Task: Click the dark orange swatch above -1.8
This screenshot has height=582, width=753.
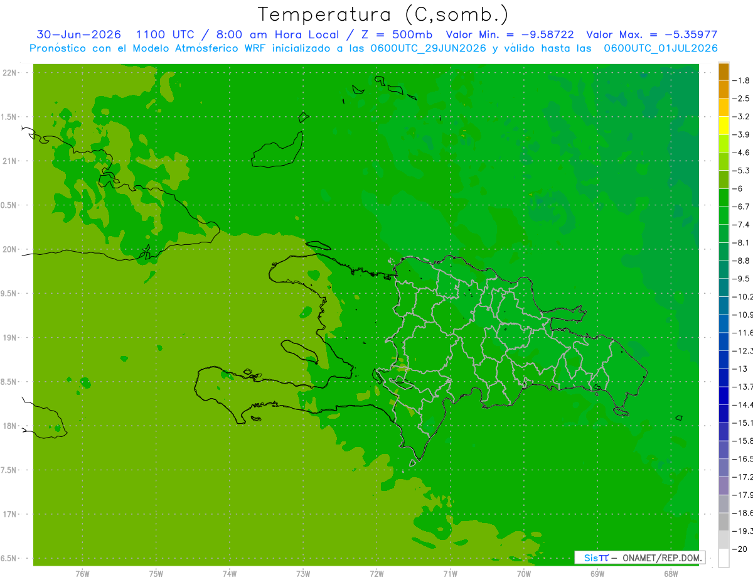Action: point(724,72)
